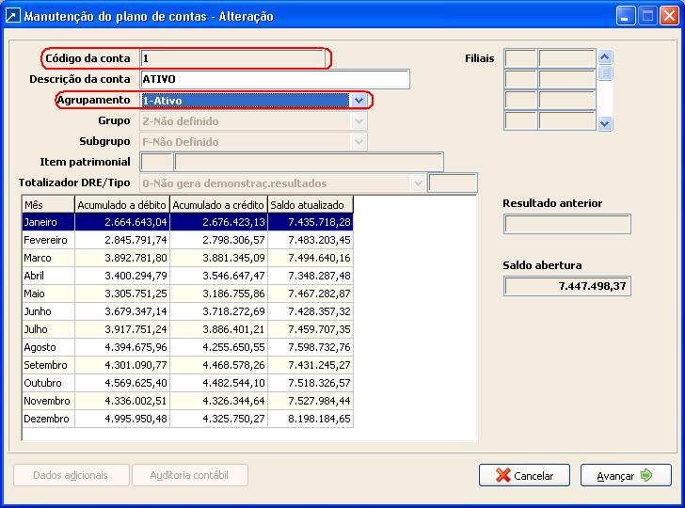Select the Agrupamento combo box 1-Ativo
Screen dimensions: 685x508
point(254,101)
